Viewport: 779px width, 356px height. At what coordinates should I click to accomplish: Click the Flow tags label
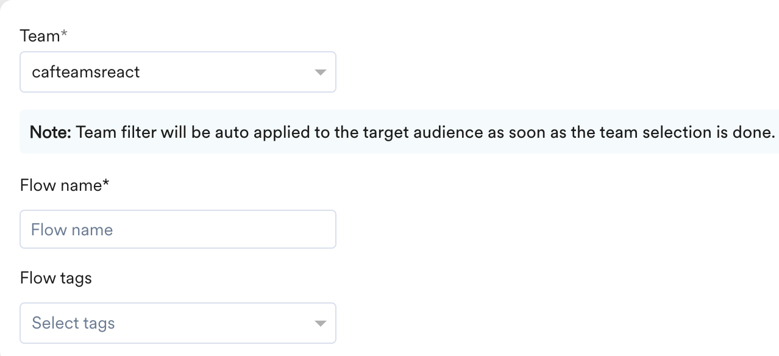56,278
